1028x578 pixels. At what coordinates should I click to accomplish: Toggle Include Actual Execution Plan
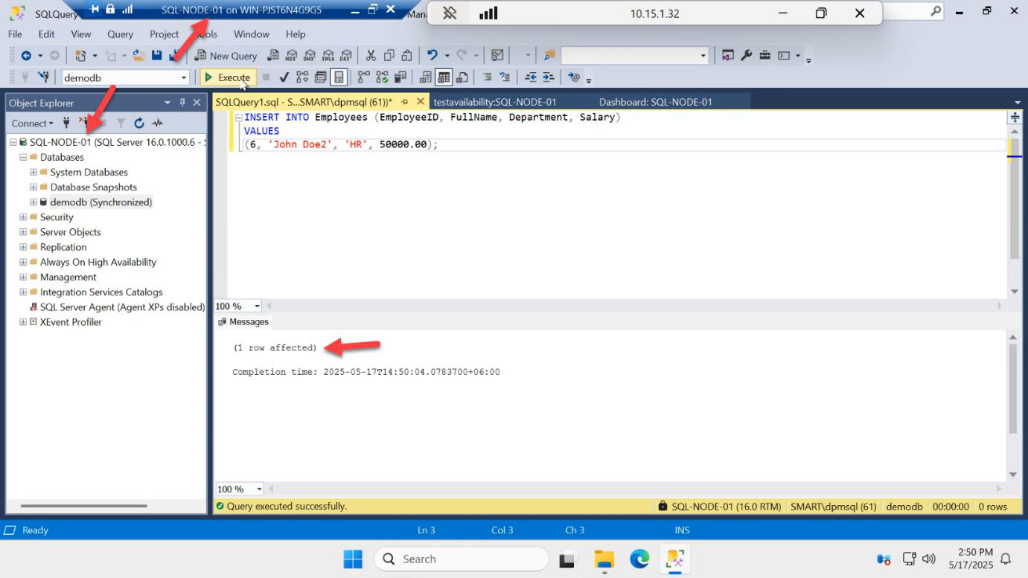pyautogui.click(x=363, y=77)
